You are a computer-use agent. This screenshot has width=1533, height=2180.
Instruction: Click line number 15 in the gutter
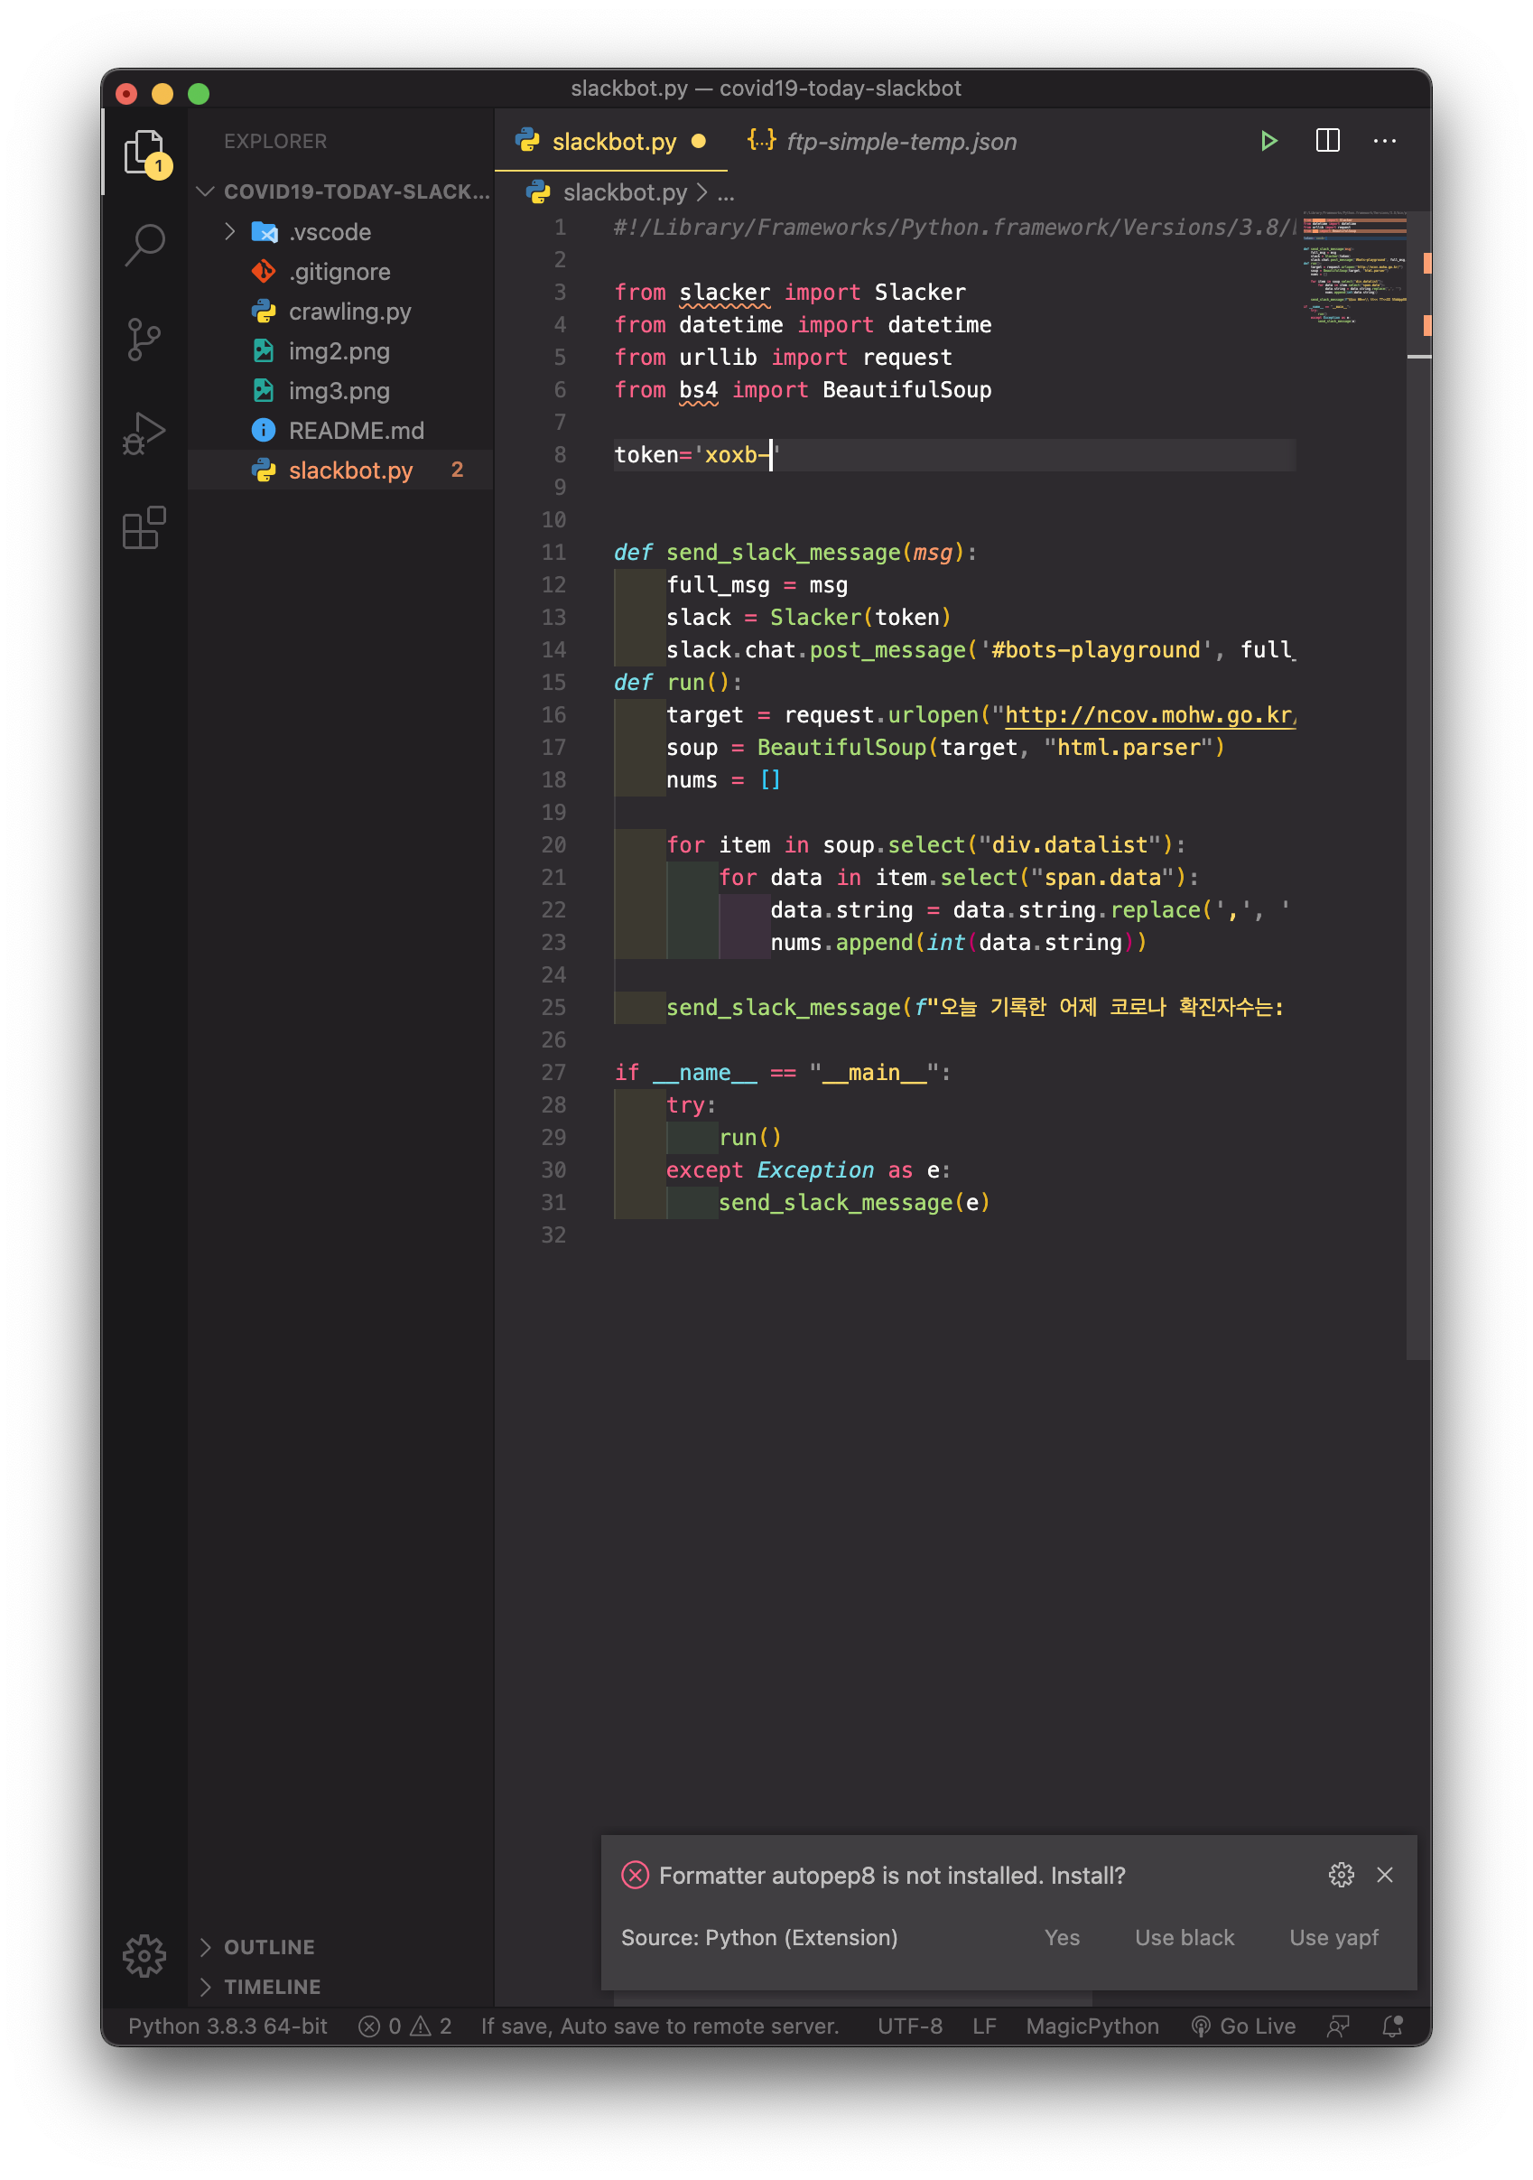[553, 683]
